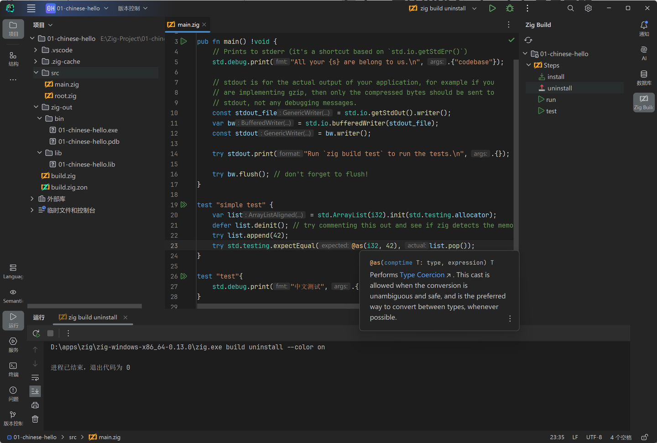657x443 pixels.
Task: Open build.zig in project tree
Action: click(63, 176)
